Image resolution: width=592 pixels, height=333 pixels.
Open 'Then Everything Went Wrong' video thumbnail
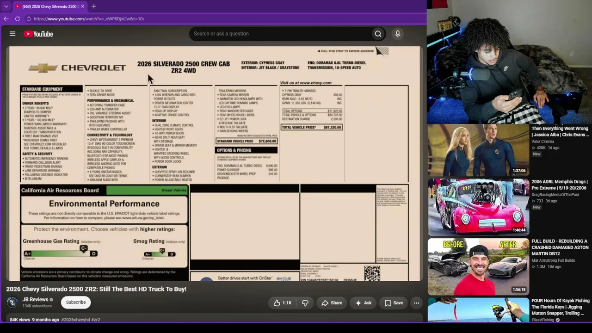pyautogui.click(x=478, y=150)
